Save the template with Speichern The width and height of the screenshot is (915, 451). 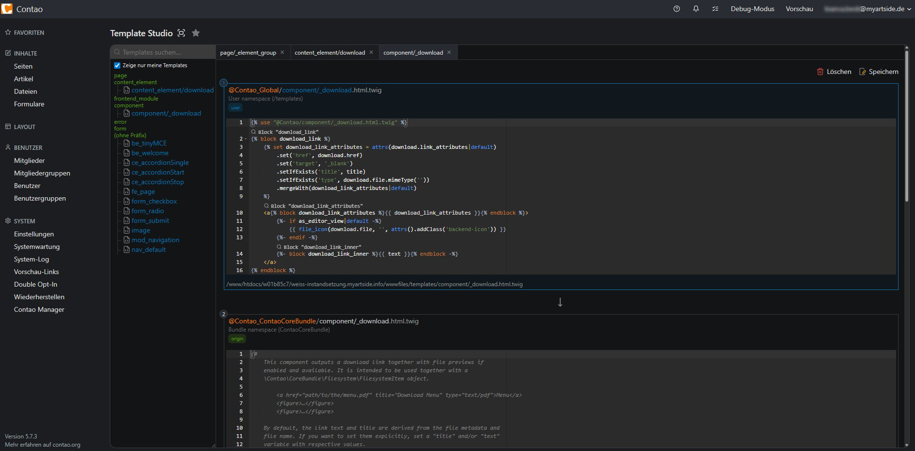click(x=879, y=72)
